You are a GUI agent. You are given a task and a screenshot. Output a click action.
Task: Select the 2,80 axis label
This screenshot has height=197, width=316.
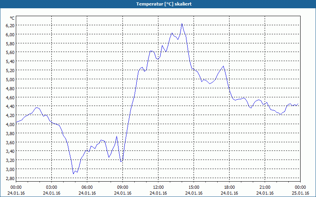[x=11, y=178]
